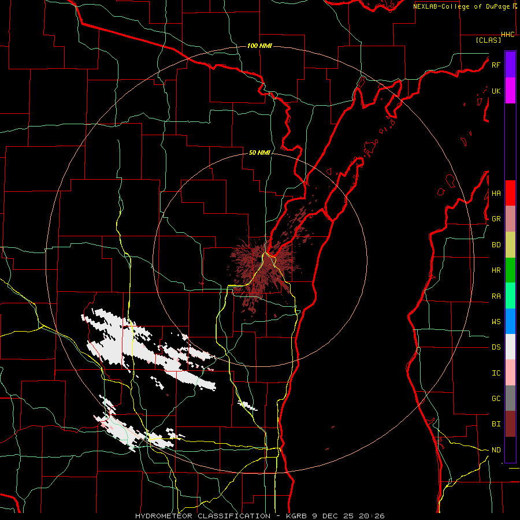
Task: Click the yellow BD legend color swatch
Action: pos(510,245)
